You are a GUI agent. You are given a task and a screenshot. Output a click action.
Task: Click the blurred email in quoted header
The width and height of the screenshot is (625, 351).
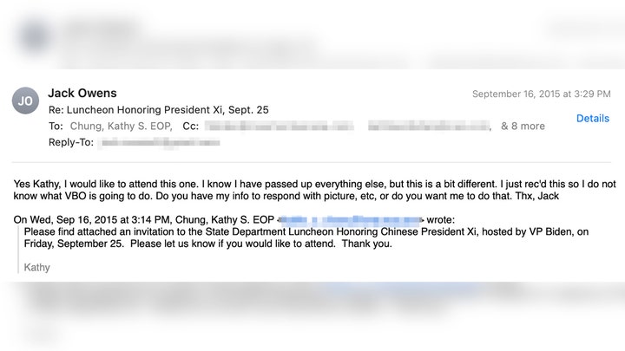coord(351,219)
